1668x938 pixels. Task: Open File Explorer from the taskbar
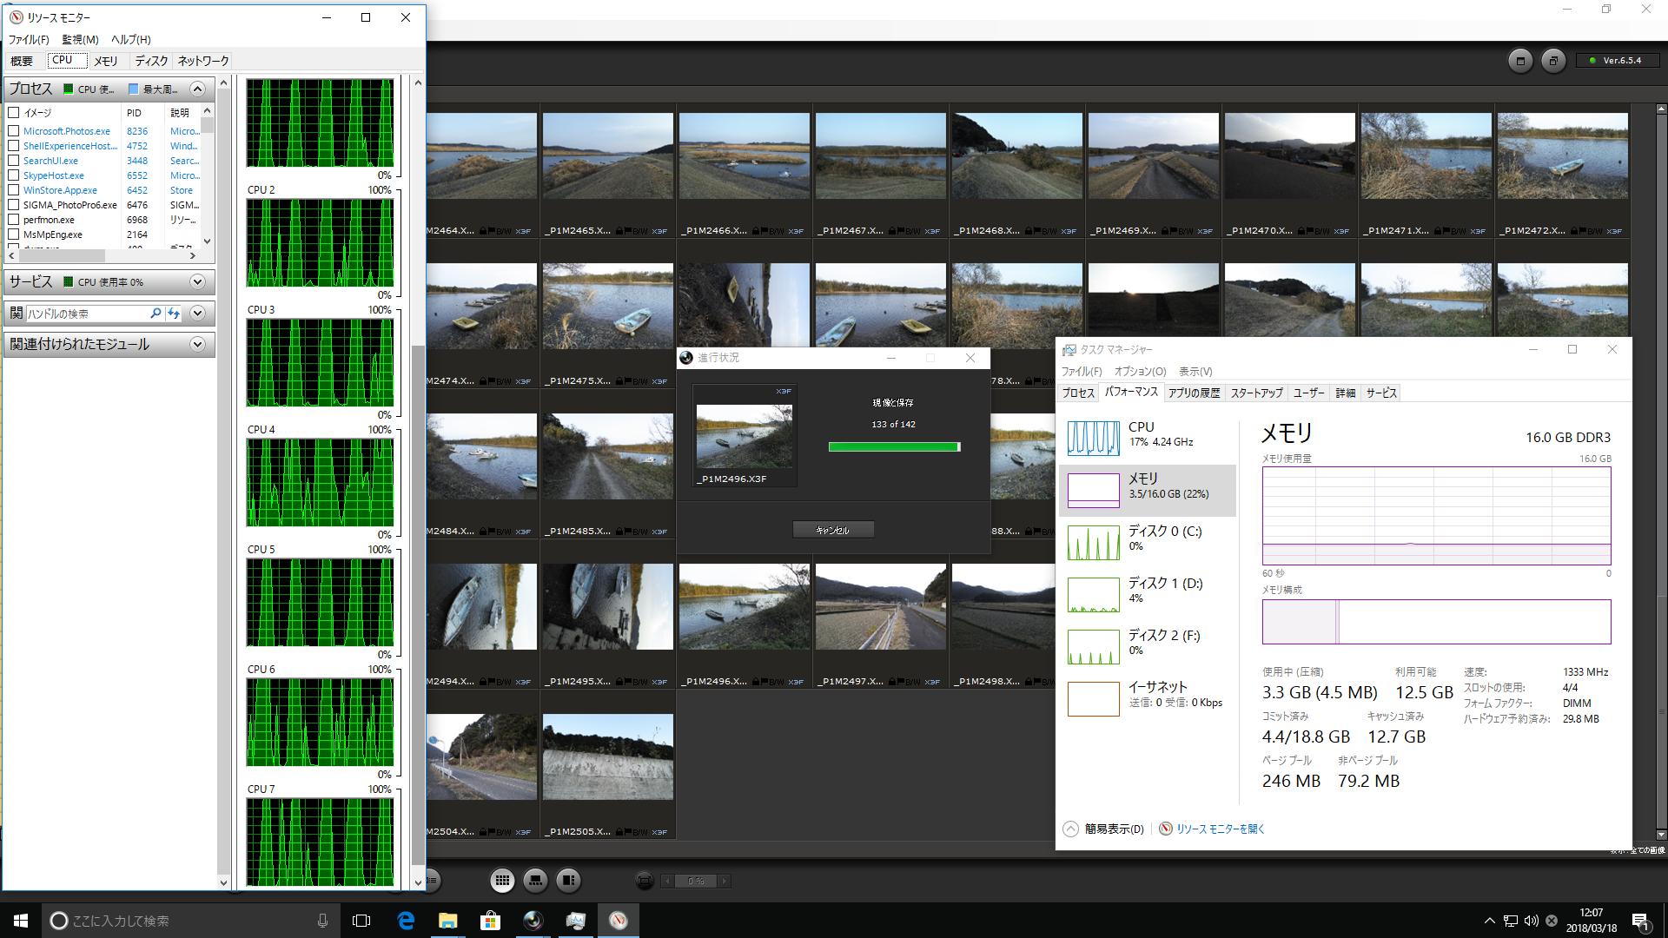click(x=447, y=921)
